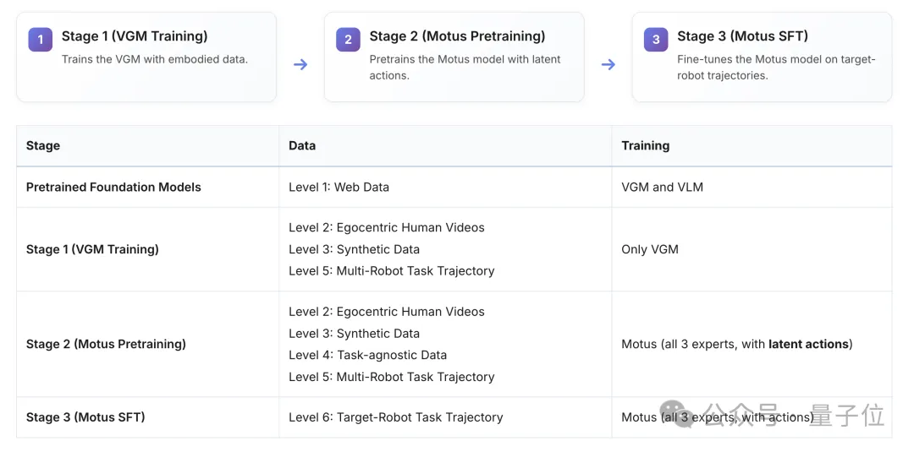The image size is (914, 452).
Task: Click the bold latent actions text
Action: click(x=808, y=344)
